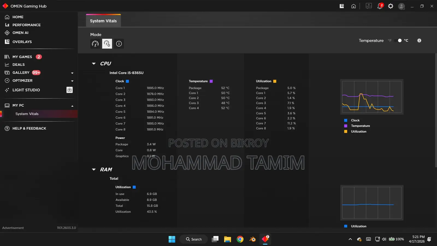The width and height of the screenshot is (437, 246).
Task: Click the battery 100% indicator
Action: pos(397,239)
